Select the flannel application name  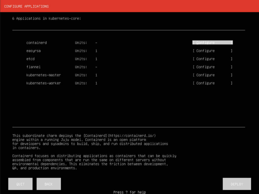pos(33,67)
